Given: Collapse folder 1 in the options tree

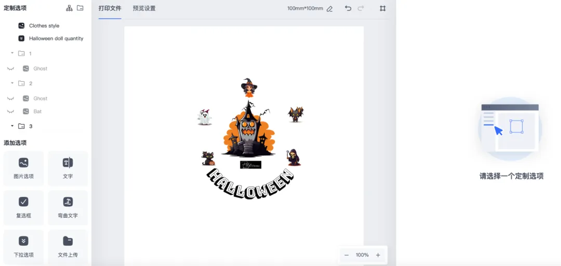Looking at the screenshot, I should click(12, 53).
